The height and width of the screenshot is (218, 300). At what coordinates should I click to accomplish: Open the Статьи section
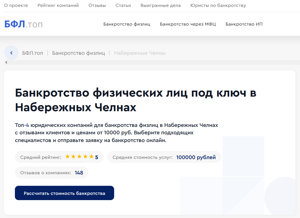tap(123, 6)
